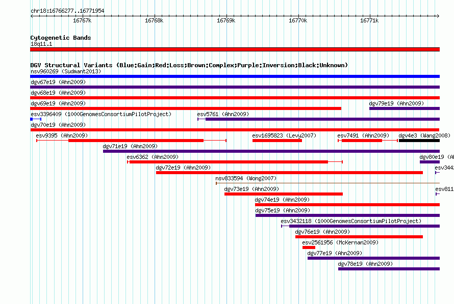The image size is (454, 304).
Task: Click the esv2561956 (McKernan2009) label
Action: click(340, 242)
